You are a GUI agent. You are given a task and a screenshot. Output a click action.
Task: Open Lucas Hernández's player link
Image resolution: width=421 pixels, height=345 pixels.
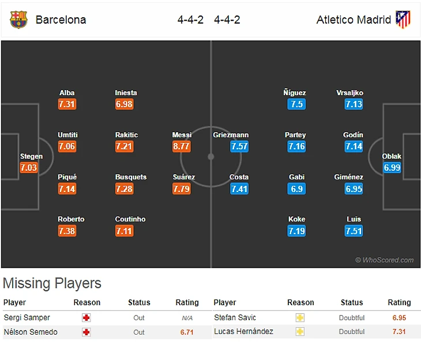coord(243,332)
